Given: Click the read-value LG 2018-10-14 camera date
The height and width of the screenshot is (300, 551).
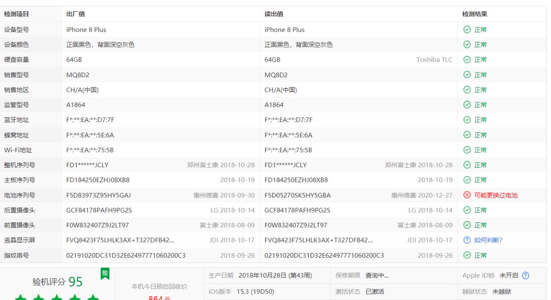Looking at the screenshot, I should (430, 210).
